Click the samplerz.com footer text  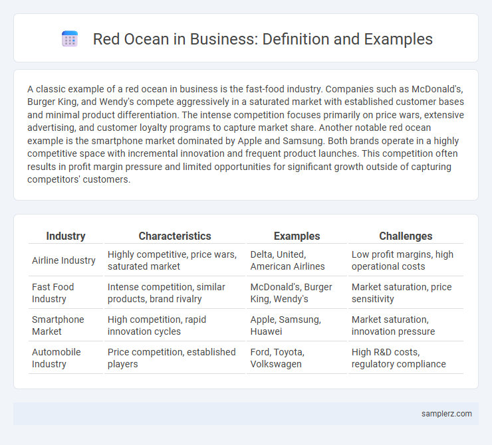pos(447,414)
